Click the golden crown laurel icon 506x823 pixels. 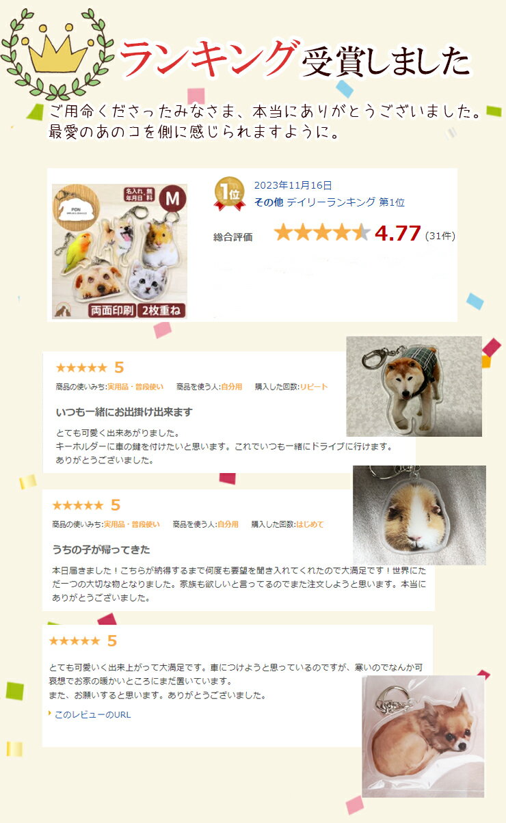57,52
